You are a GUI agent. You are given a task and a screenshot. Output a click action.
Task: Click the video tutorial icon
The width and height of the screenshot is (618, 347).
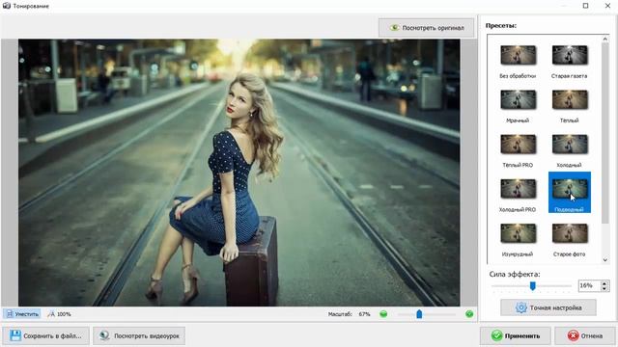point(104,335)
